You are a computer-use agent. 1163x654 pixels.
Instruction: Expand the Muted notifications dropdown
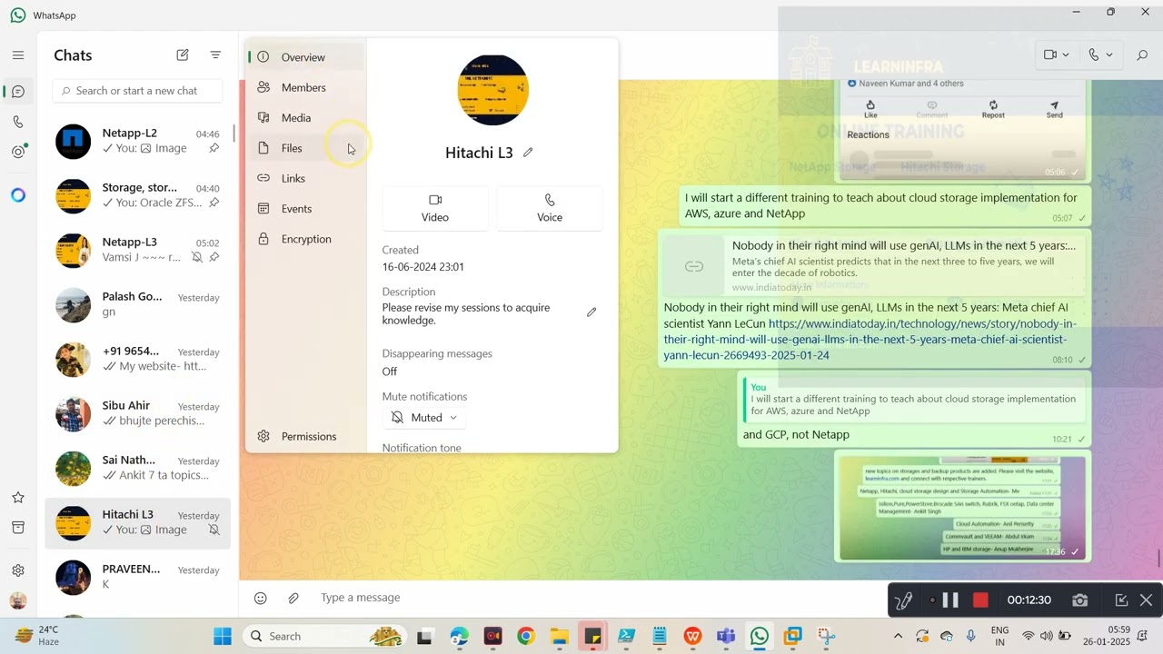tap(424, 418)
